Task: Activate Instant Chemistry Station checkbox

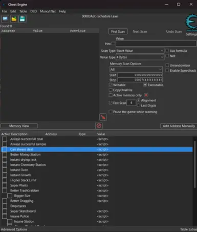Action: click(5, 165)
